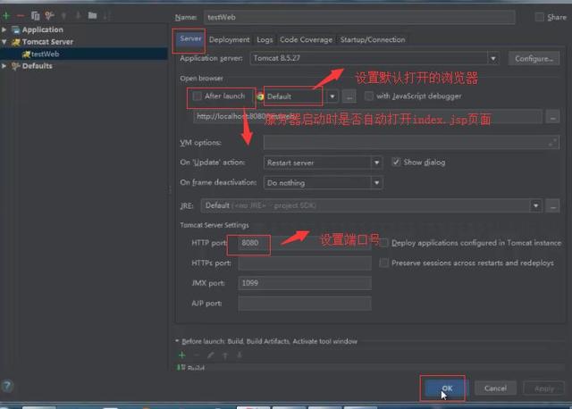Open the help question mark icon

7,386
